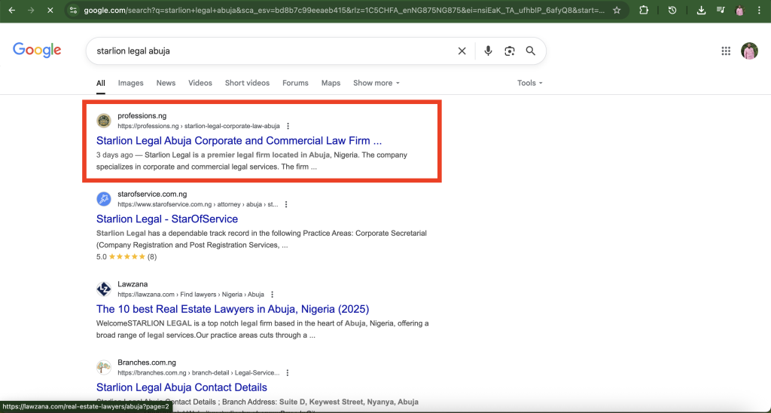This screenshot has height=413, width=771.
Task: Select the All tab
Action: tap(101, 83)
